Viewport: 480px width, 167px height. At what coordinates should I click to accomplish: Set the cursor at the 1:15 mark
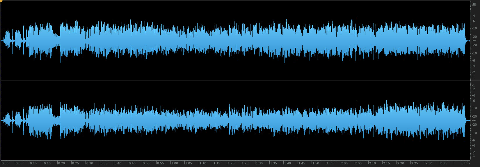pos(217,163)
